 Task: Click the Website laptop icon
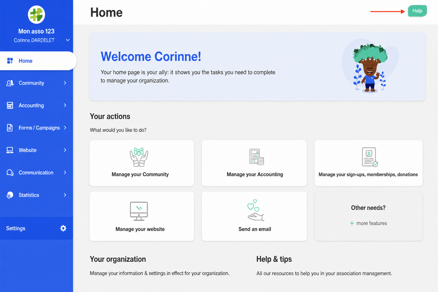pyautogui.click(x=10, y=150)
